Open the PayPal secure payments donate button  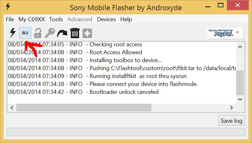(225, 33)
